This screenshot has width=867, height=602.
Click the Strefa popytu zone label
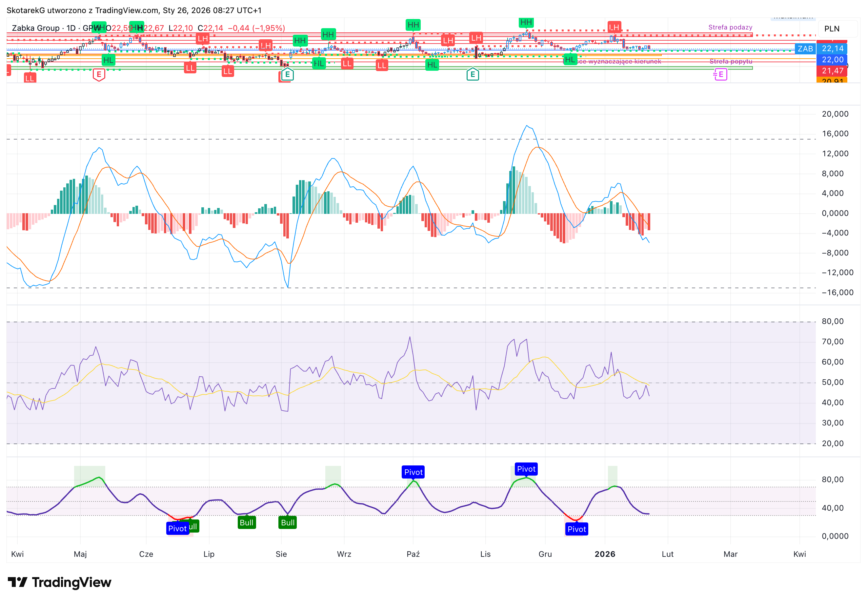pos(731,61)
